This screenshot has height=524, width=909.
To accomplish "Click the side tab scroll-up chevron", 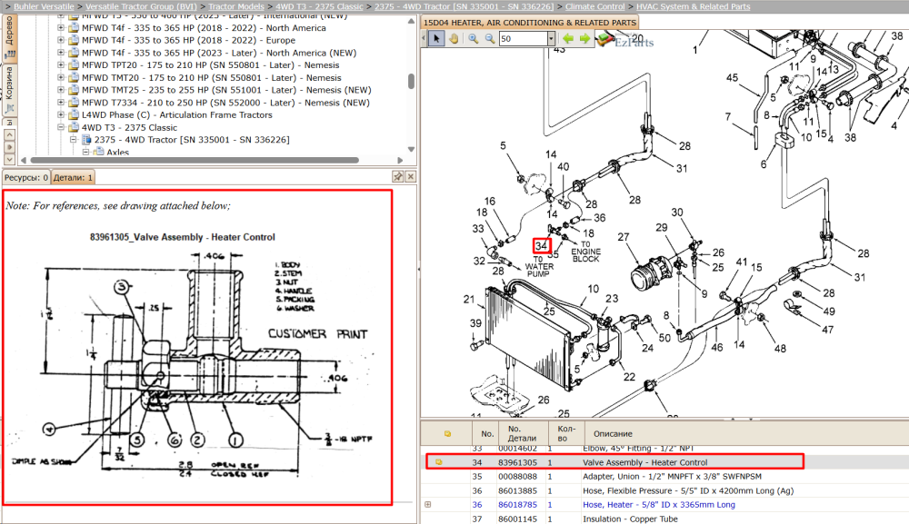I will [9, 134].
